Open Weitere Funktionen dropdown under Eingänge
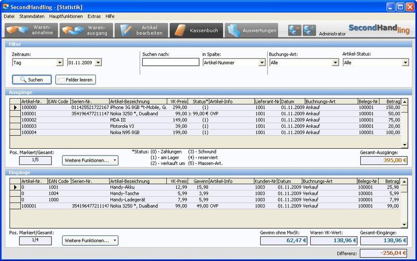The width and height of the screenshot is (417, 261). [90, 241]
